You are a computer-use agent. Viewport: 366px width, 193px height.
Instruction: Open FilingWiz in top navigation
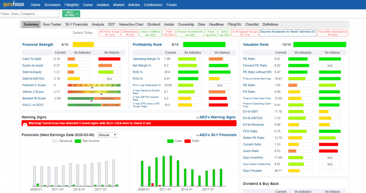pyautogui.click(x=71, y=5)
